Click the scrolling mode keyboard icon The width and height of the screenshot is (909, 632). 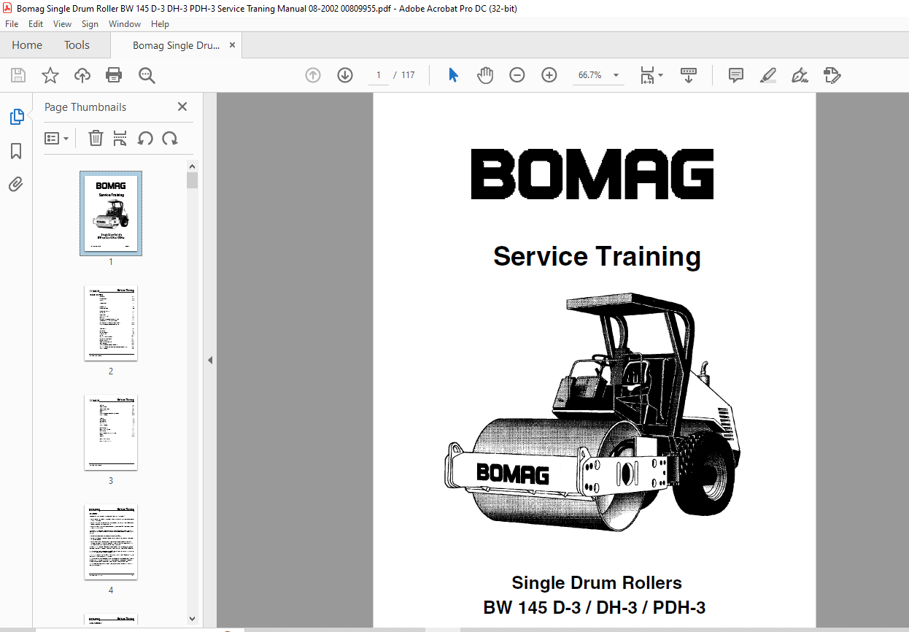click(x=689, y=75)
